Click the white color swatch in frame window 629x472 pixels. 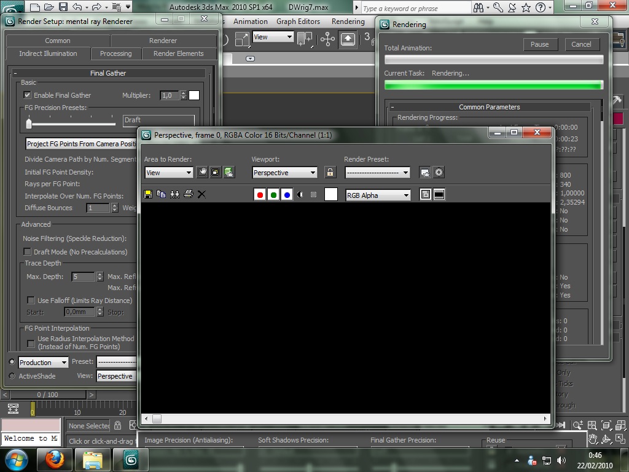[331, 194]
